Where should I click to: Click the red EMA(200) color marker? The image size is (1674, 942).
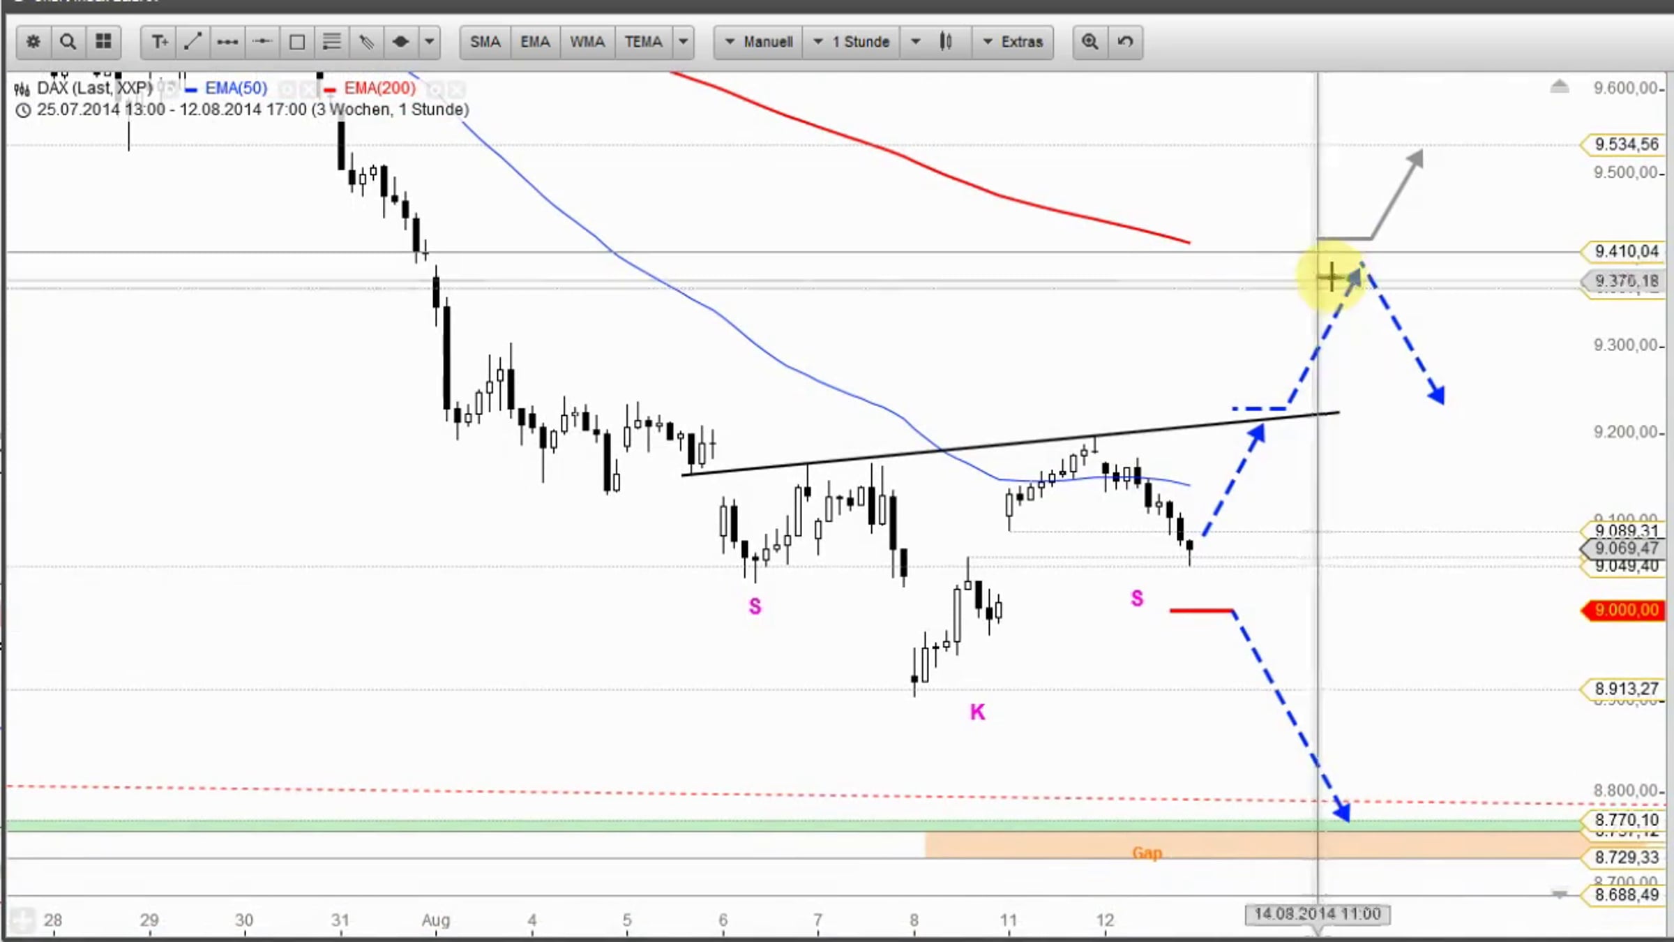[330, 89]
